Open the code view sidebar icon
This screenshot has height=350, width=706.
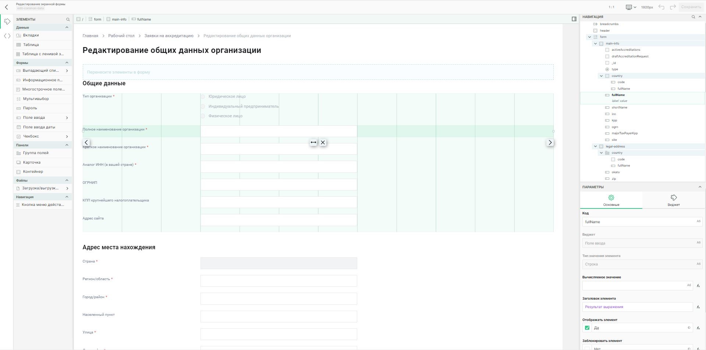(x=7, y=36)
